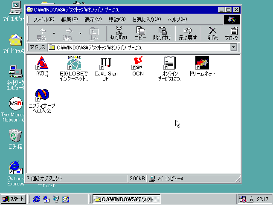Click the IME input tray icon
Image resolution: width=273 pixels, height=205 pixels.
pyautogui.click(x=251, y=199)
